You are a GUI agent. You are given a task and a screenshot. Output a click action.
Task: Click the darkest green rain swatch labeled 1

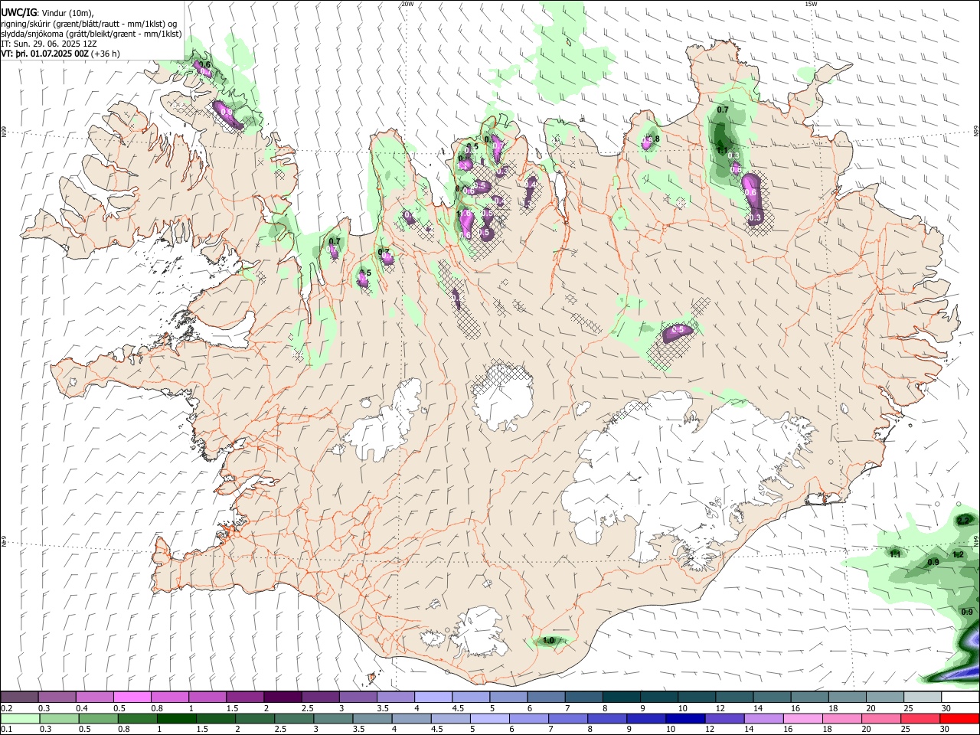(176, 717)
